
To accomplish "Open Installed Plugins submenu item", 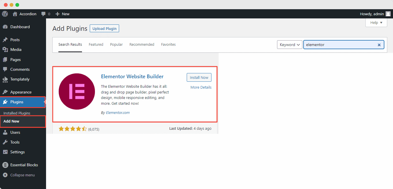I will point(17,113).
